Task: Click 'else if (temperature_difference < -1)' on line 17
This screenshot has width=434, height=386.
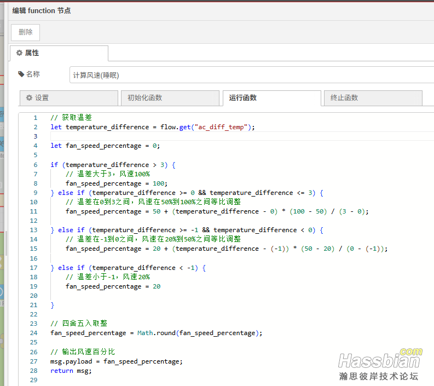Action: coord(128,268)
